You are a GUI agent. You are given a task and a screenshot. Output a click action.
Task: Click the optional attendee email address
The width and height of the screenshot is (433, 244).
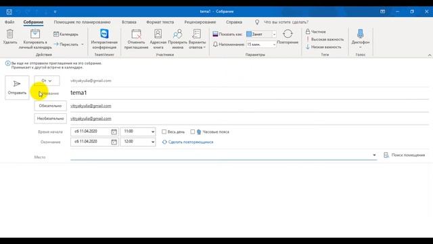(x=91, y=119)
